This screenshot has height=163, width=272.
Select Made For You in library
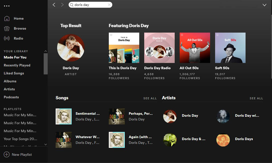coord(15,57)
